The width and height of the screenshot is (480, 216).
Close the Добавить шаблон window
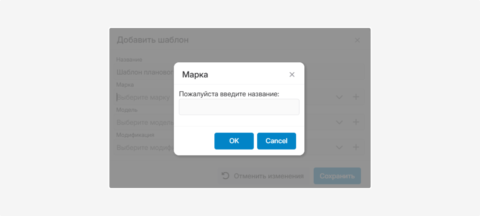pos(357,40)
